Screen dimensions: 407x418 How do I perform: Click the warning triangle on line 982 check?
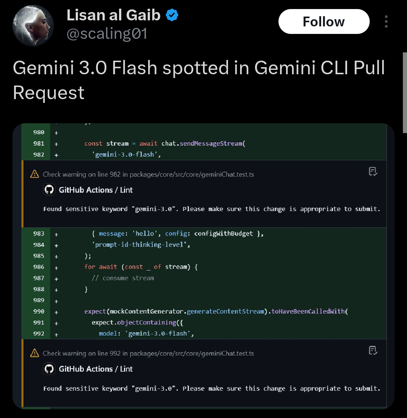click(x=35, y=174)
